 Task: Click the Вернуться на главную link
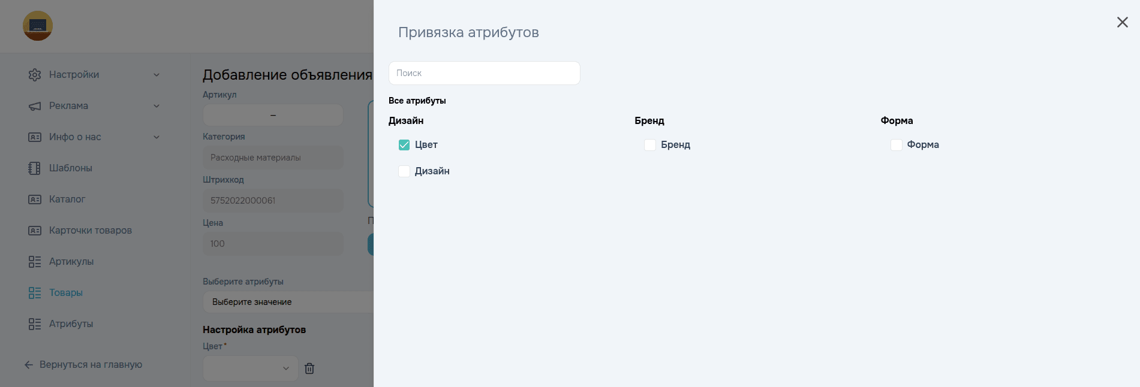point(90,364)
